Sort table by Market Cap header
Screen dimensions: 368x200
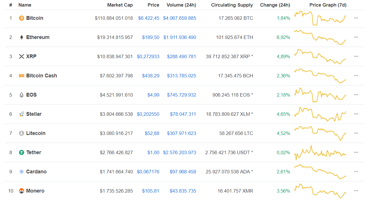[120, 5]
